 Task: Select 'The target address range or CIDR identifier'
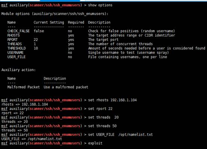tap(132, 35)
